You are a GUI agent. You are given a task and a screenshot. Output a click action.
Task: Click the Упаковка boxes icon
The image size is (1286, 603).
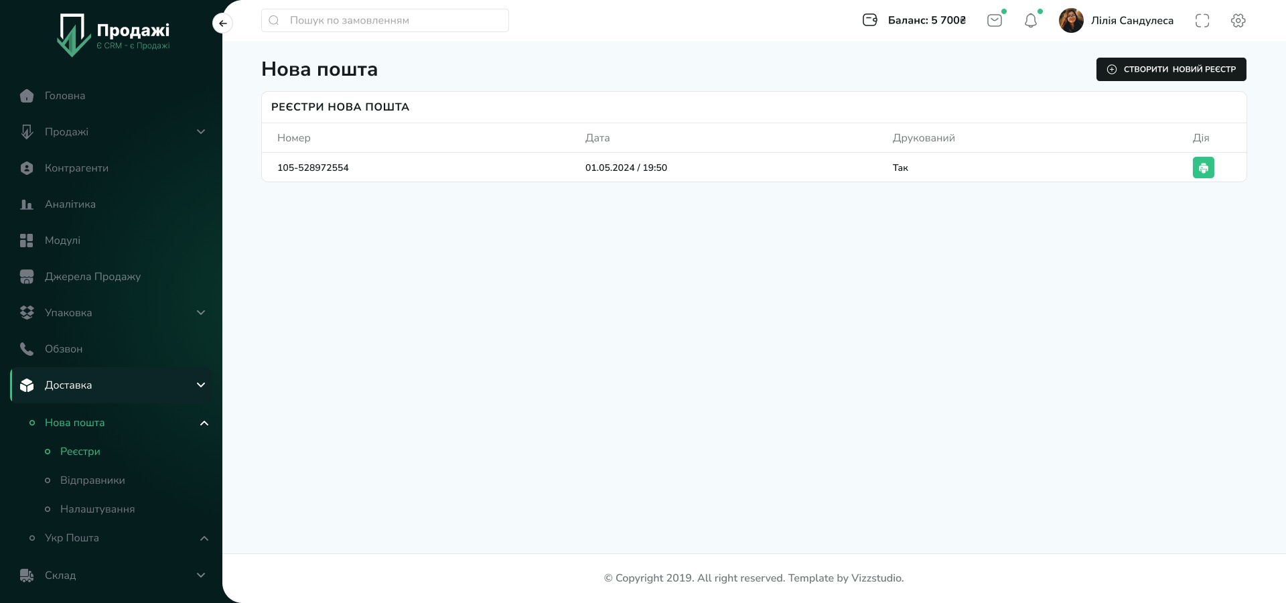[27, 313]
